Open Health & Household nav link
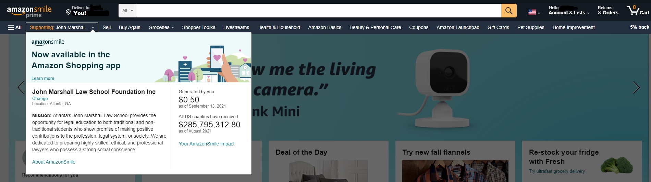 279,27
